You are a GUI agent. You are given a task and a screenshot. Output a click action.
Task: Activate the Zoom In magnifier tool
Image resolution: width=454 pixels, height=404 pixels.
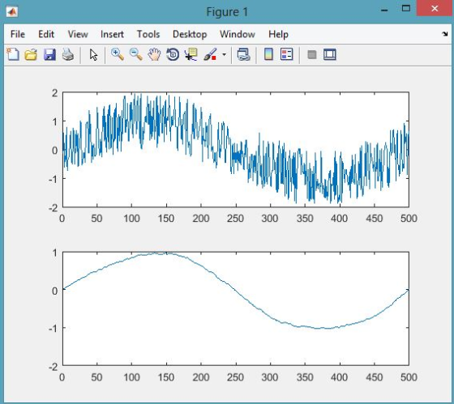[x=118, y=54]
